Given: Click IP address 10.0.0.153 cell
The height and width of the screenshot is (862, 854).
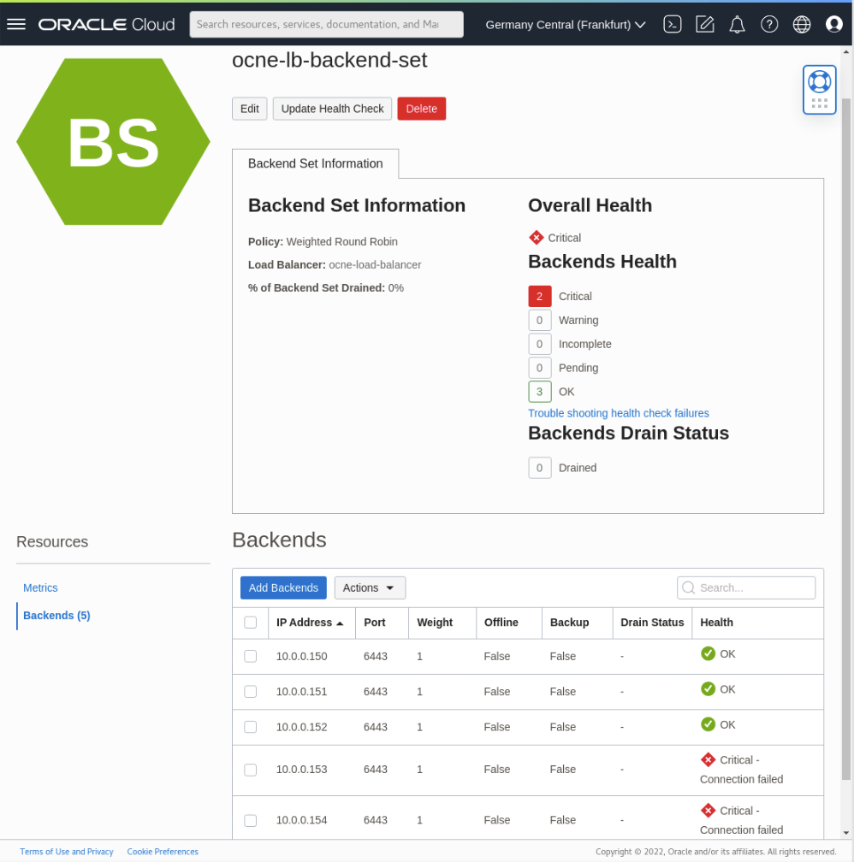Looking at the screenshot, I should coord(301,770).
